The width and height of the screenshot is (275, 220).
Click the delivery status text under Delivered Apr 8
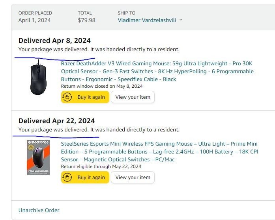99,49
